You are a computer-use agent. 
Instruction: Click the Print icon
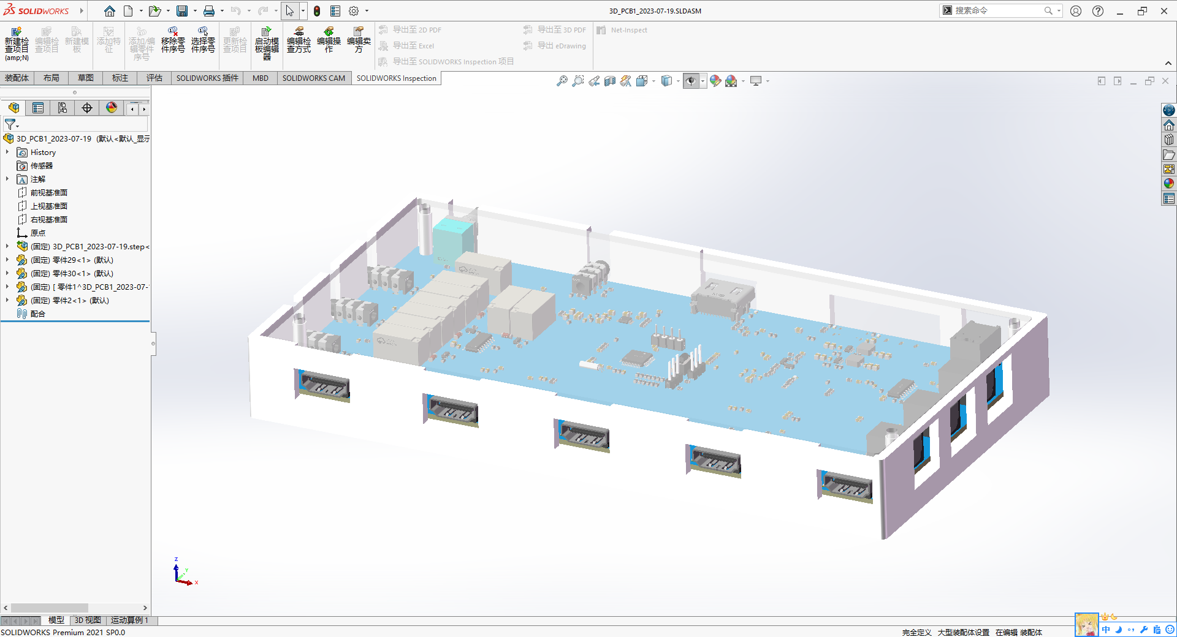[x=209, y=11]
